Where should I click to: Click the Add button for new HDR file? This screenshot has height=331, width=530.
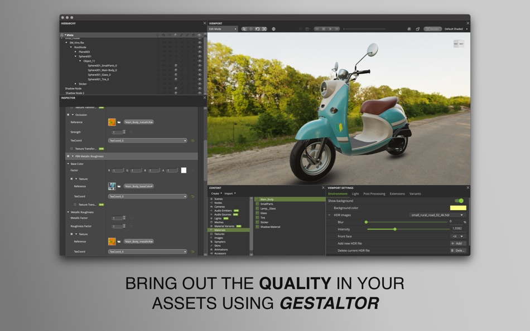457,244
